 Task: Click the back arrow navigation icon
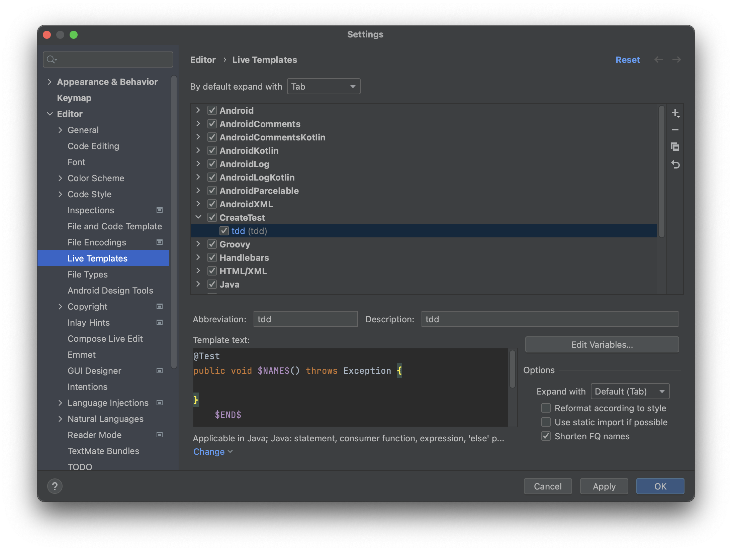(x=658, y=60)
